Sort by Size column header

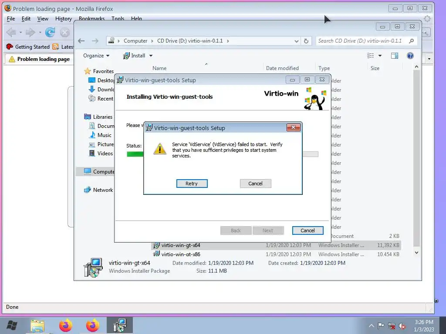click(x=375, y=68)
